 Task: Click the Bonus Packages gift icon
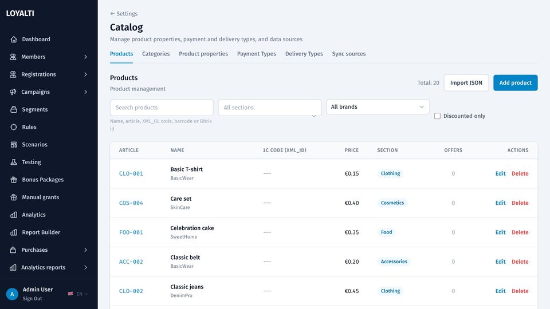14,179
